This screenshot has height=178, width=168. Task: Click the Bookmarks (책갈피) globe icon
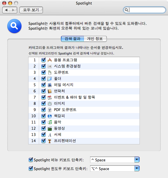(50, 116)
